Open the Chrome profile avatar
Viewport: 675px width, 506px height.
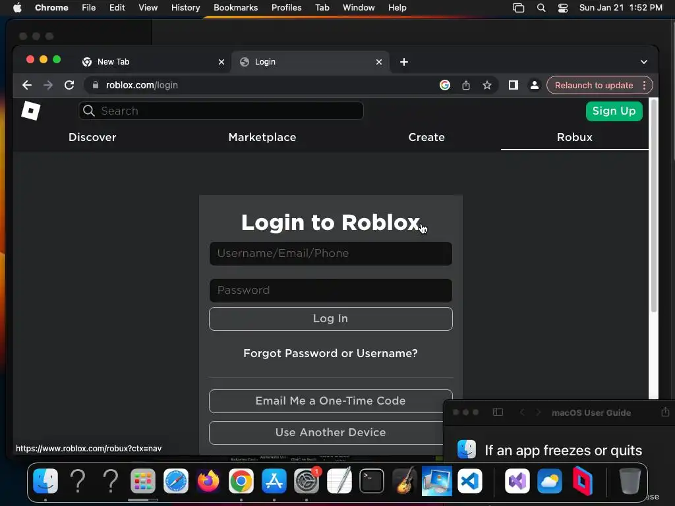coord(534,85)
